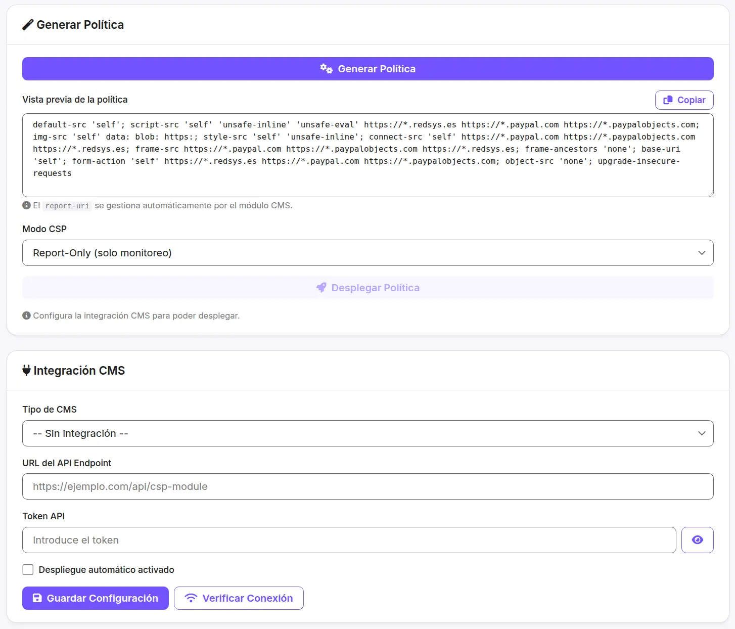Click the 'Modo CSP' label
735x629 pixels.
44,229
